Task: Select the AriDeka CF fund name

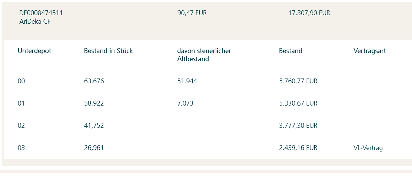Action: coord(35,21)
